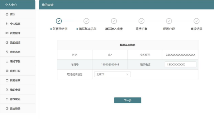Click the pie chart icon beside 我的成绩
This screenshot has width=214, height=119.
7,43
